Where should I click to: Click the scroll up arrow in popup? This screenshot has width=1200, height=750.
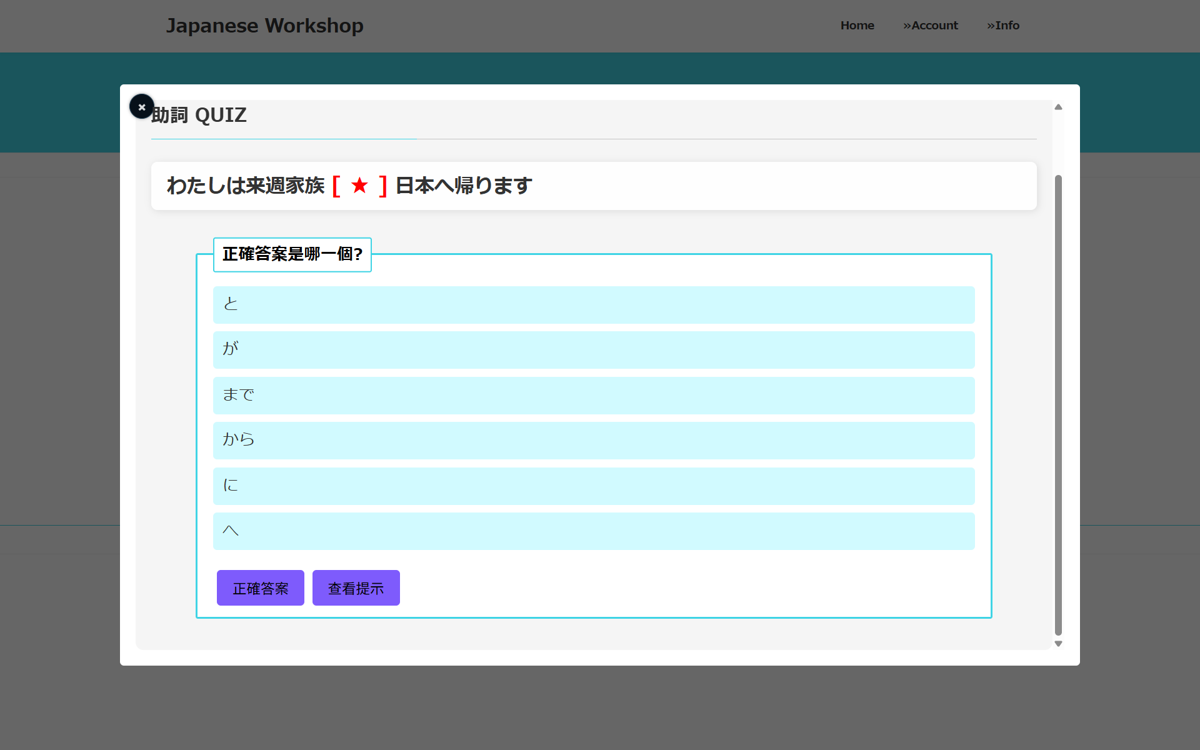1058,107
